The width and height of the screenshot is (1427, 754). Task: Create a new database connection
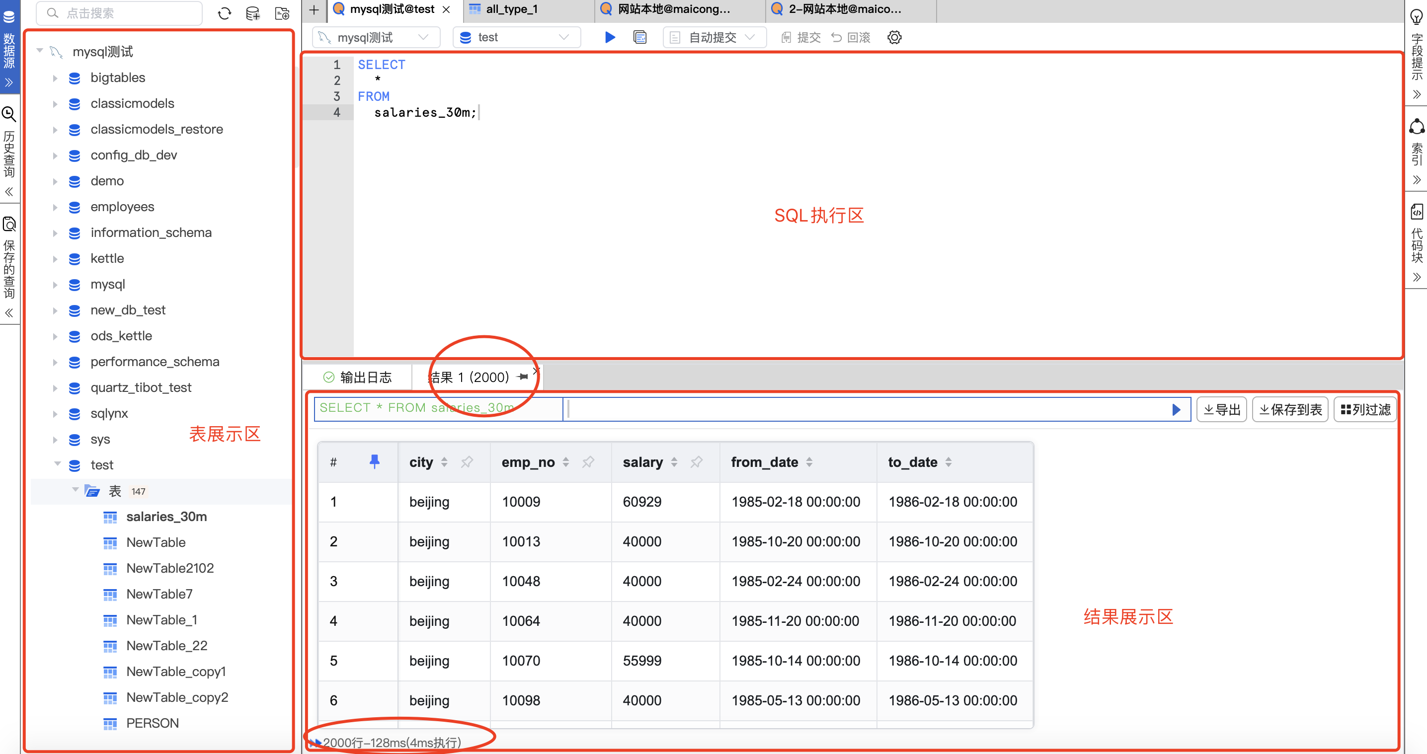(x=253, y=13)
